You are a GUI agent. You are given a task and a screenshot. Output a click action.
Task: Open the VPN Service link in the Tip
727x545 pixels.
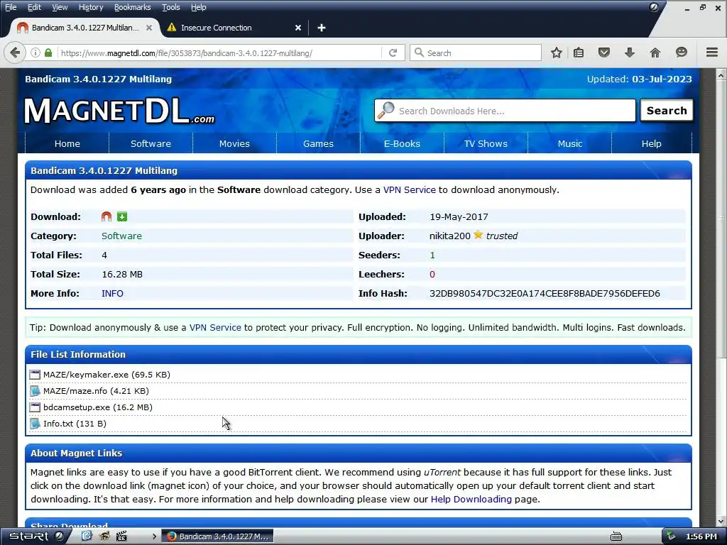coord(215,328)
